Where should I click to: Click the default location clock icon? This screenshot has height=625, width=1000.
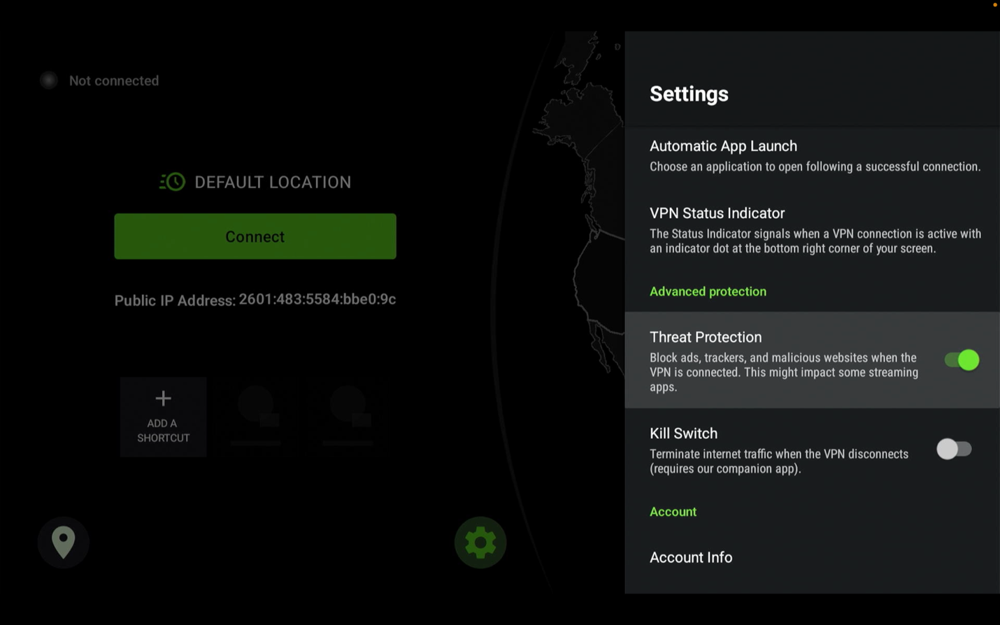tap(172, 182)
